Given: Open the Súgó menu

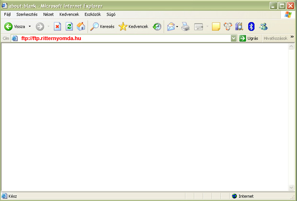Looking at the screenshot, I should coord(111,14).
